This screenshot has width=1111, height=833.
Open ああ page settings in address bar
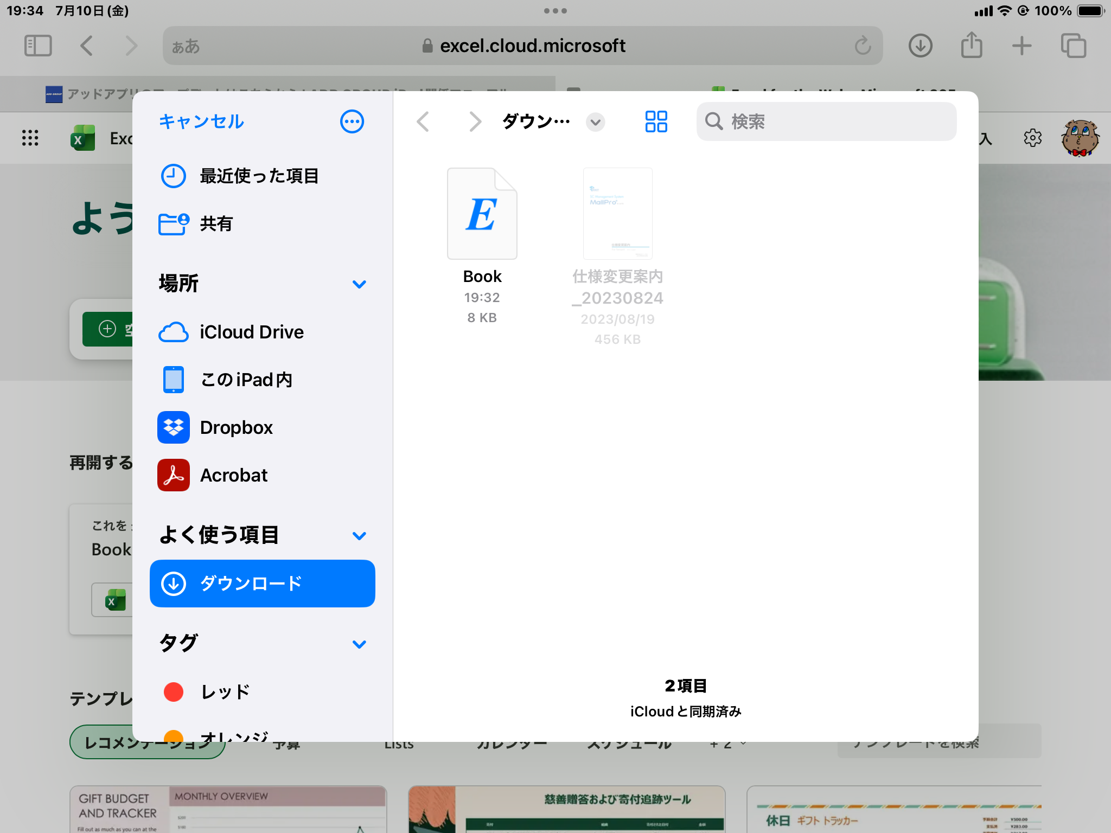click(x=186, y=46)
